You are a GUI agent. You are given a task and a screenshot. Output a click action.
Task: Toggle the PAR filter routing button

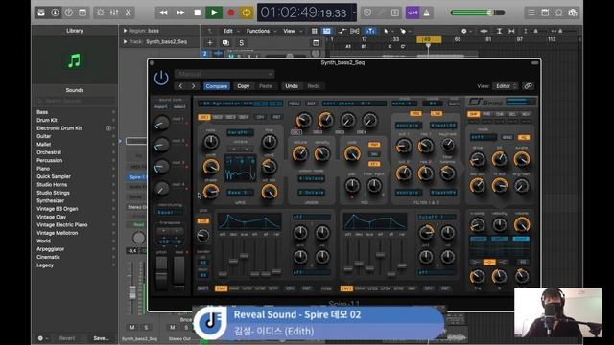pyautogui.click(x=415, y=113)
